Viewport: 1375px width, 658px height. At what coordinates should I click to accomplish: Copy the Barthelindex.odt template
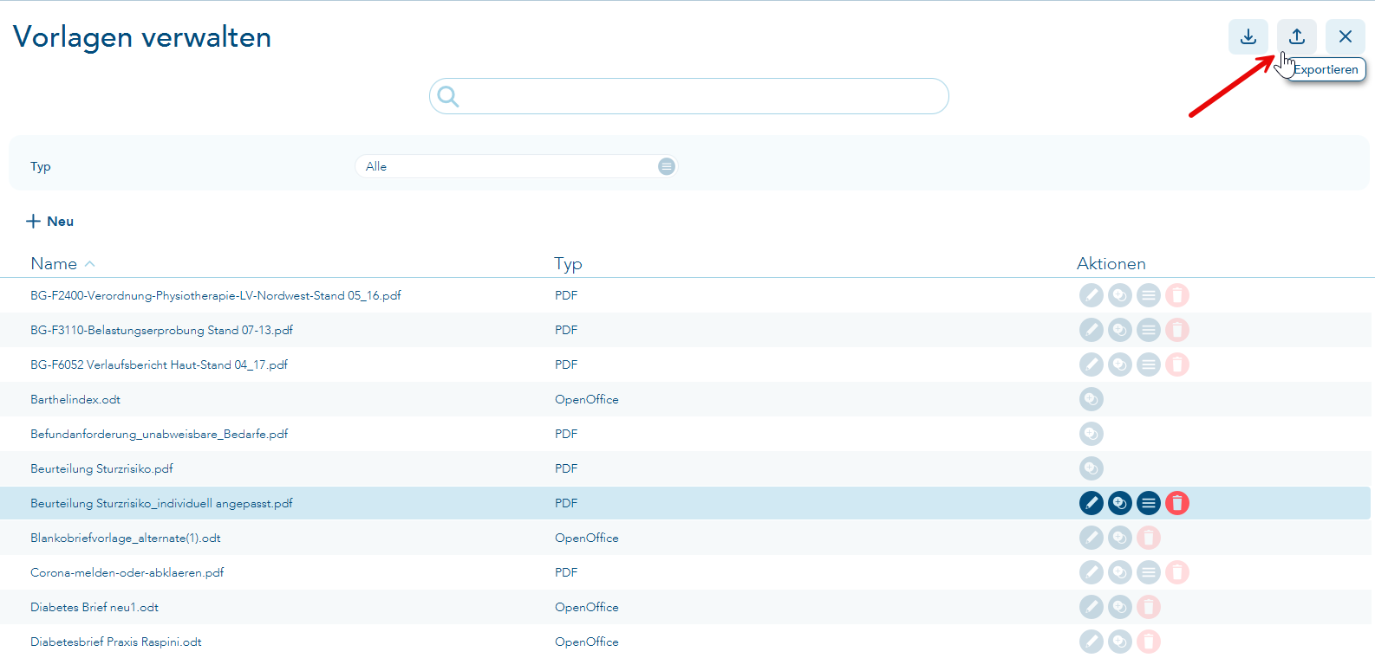click(1092, 399)
